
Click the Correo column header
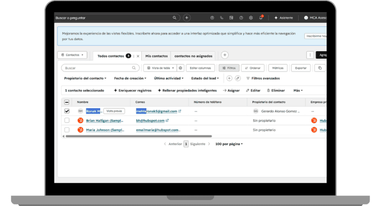(140, 102)
